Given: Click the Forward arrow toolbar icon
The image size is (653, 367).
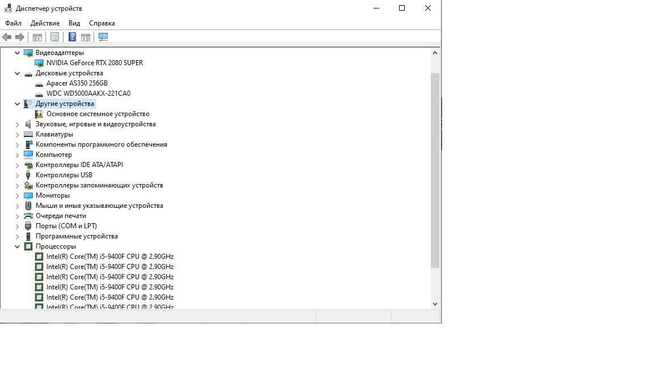Looking at the screenshot, I should point(20,37).
